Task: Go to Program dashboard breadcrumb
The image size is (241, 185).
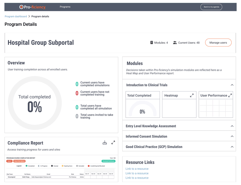Action: [x=16, y=17]
